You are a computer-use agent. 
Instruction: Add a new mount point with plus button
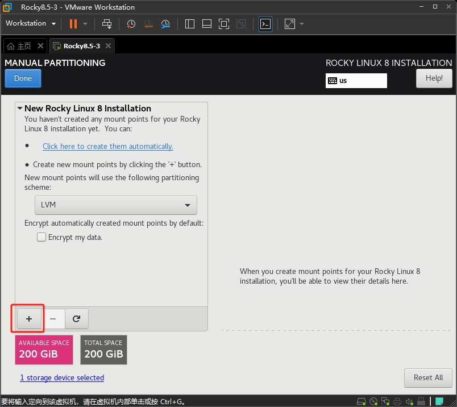point(29,319)
